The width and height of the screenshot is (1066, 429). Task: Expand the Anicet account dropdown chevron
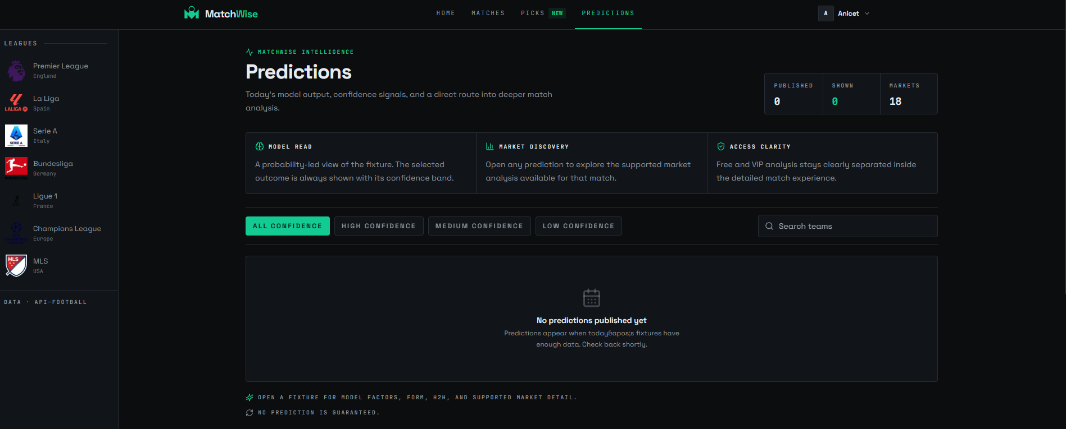[867, 13]
